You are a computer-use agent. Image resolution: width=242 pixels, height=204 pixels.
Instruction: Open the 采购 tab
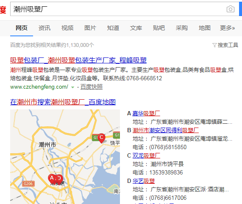pyautogui.click(x=182, y=28)
